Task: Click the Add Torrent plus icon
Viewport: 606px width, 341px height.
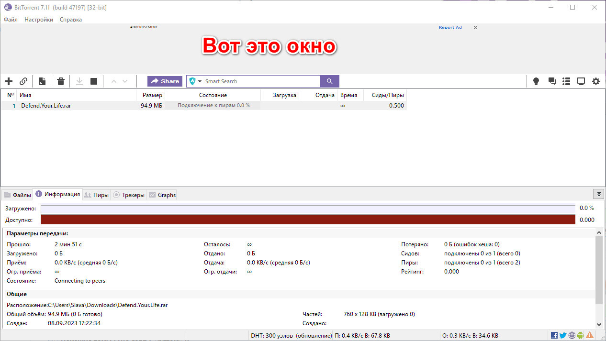Action: coord(8,81)
